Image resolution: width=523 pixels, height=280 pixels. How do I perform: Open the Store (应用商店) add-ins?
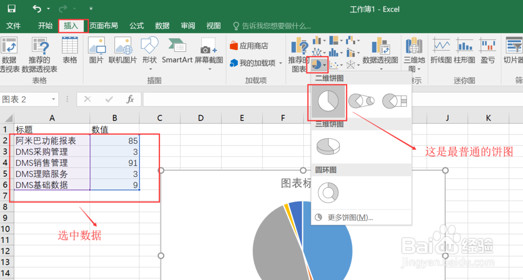tap(249, 46)
